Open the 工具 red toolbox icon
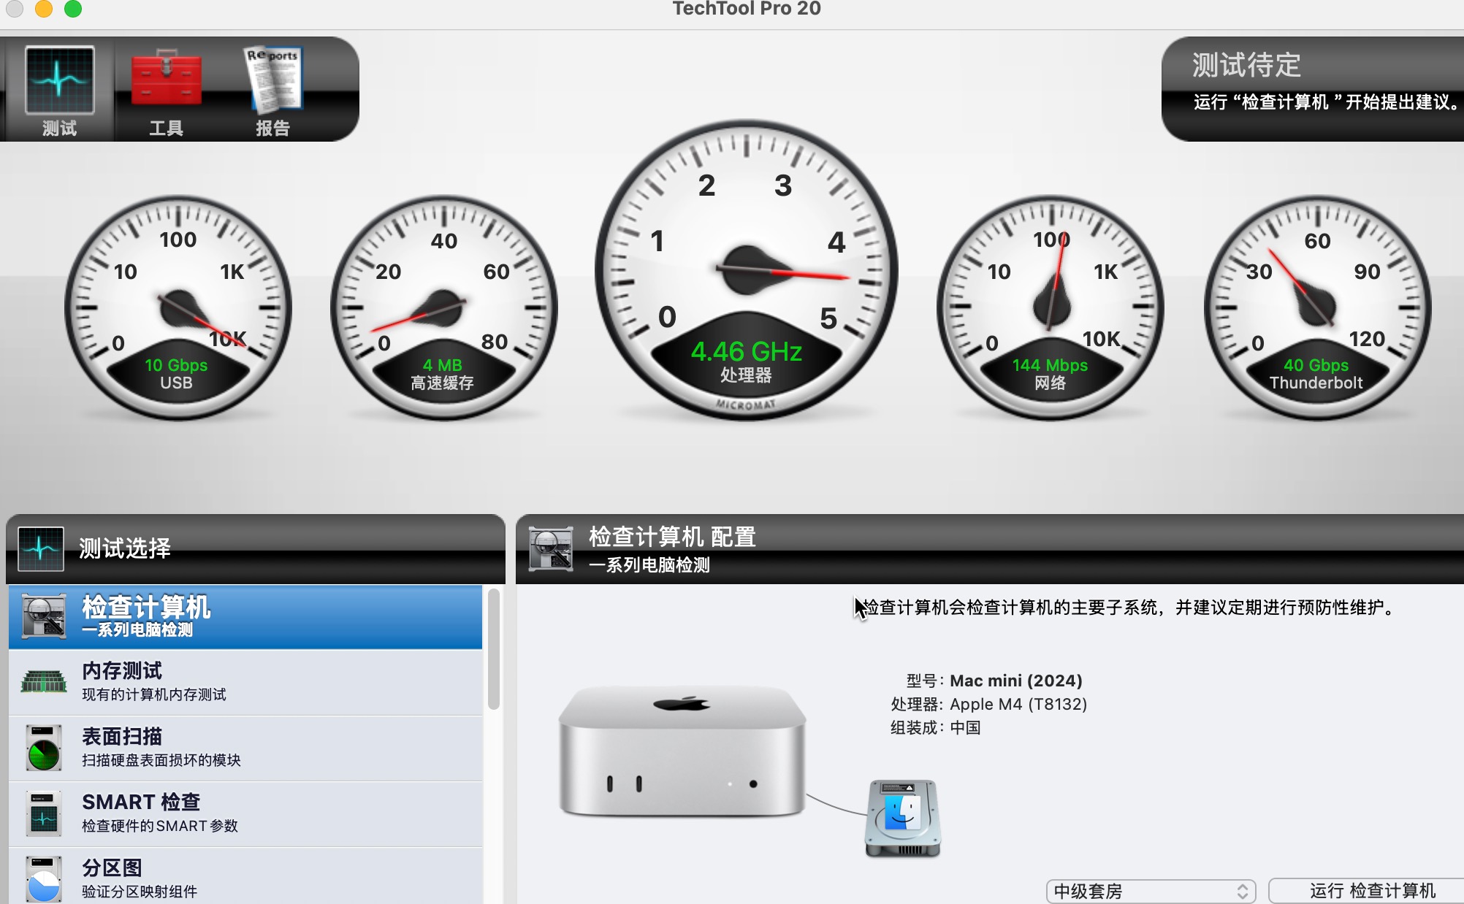The width and height of the screenshot is (1464, 904). [167, 79]
